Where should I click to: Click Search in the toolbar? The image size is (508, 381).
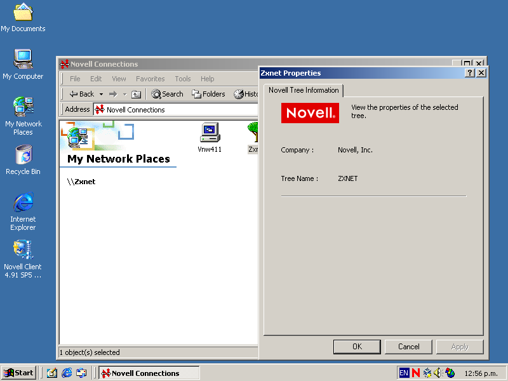(x=167, y=94)
